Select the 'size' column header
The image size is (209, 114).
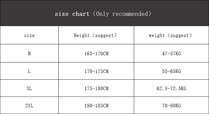(x=29, y=36)
